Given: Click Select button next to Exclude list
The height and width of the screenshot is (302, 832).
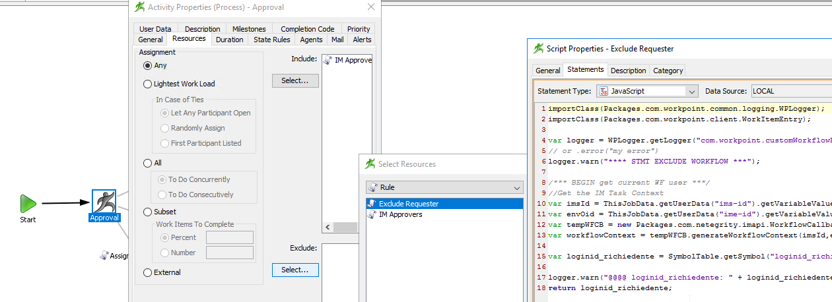Looking at the screenshot, I should [x=295, y=270].
